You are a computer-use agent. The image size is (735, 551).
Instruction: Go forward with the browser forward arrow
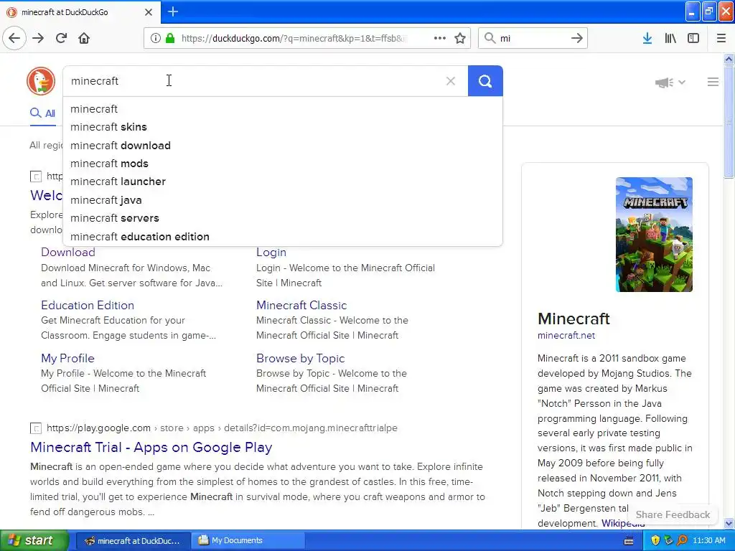38,38
